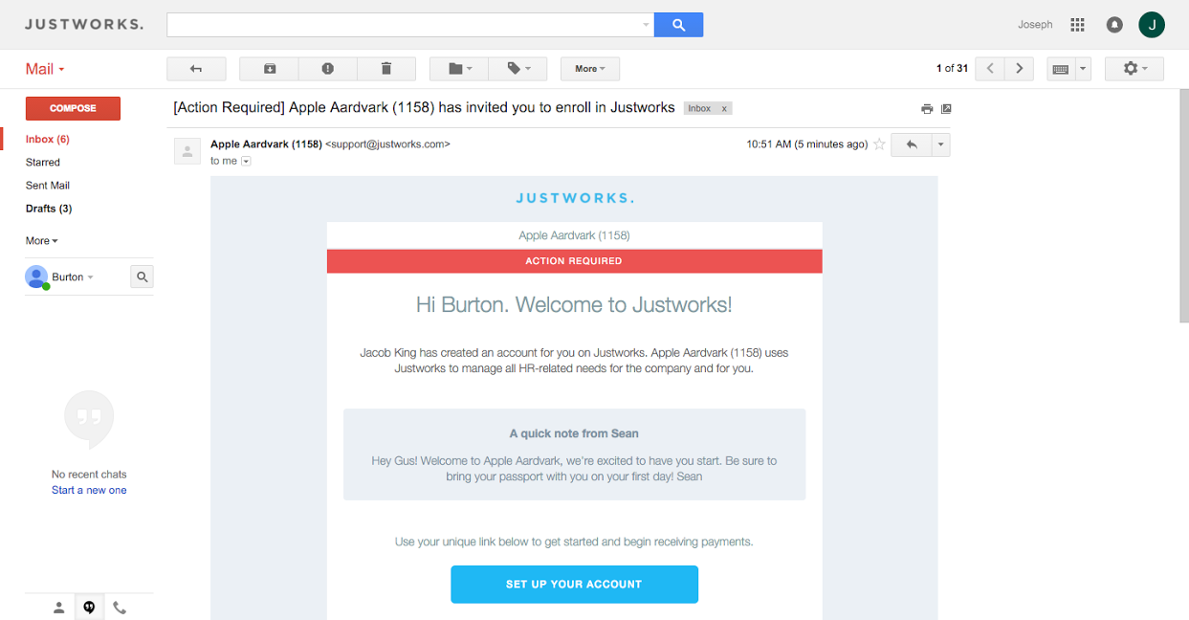Screen dimensions: 1189x620
Task: Open the notifications bell icon
Action: 1114,25
